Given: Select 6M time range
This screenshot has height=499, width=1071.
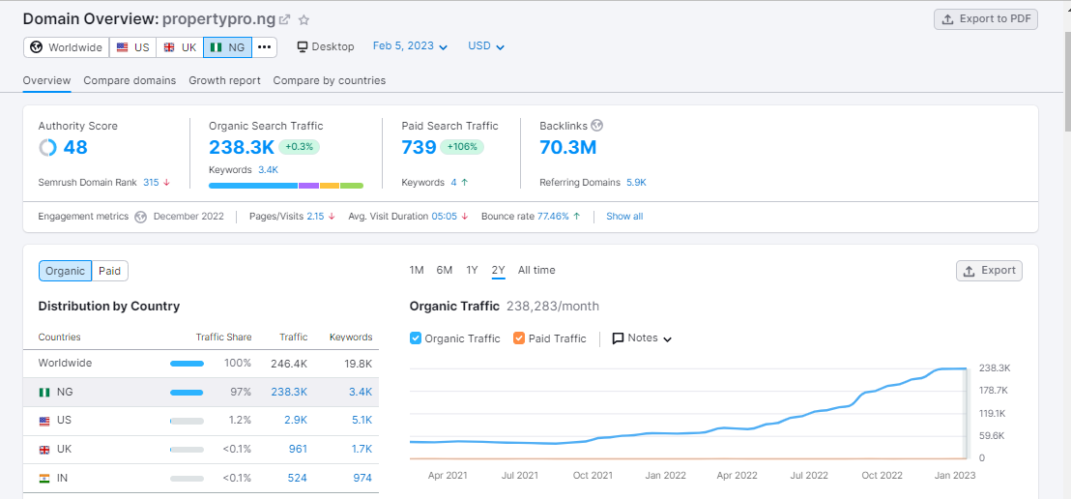Looking at the screenshot, I should click(444, 270).
